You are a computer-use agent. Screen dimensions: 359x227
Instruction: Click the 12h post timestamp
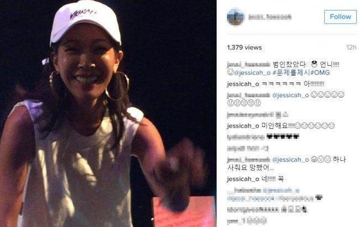351,47
